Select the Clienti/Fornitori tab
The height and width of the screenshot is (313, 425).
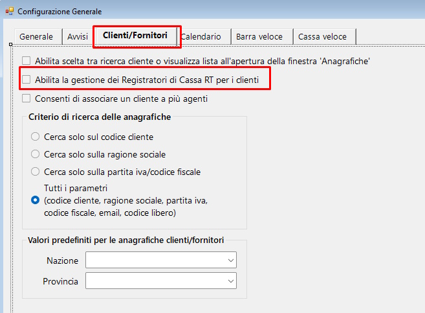pos(135,36)
